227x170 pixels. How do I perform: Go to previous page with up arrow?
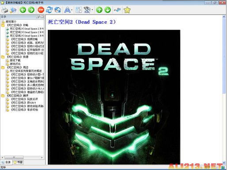pos(99,10)
